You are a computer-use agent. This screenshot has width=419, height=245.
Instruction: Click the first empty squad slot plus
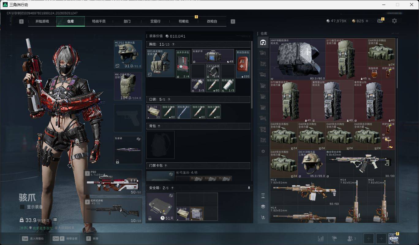coord(369,239)
